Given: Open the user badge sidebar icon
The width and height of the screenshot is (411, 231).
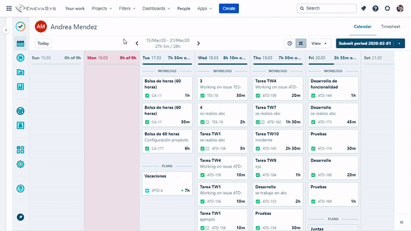Looking at the screenshot, I should (21, 126).
